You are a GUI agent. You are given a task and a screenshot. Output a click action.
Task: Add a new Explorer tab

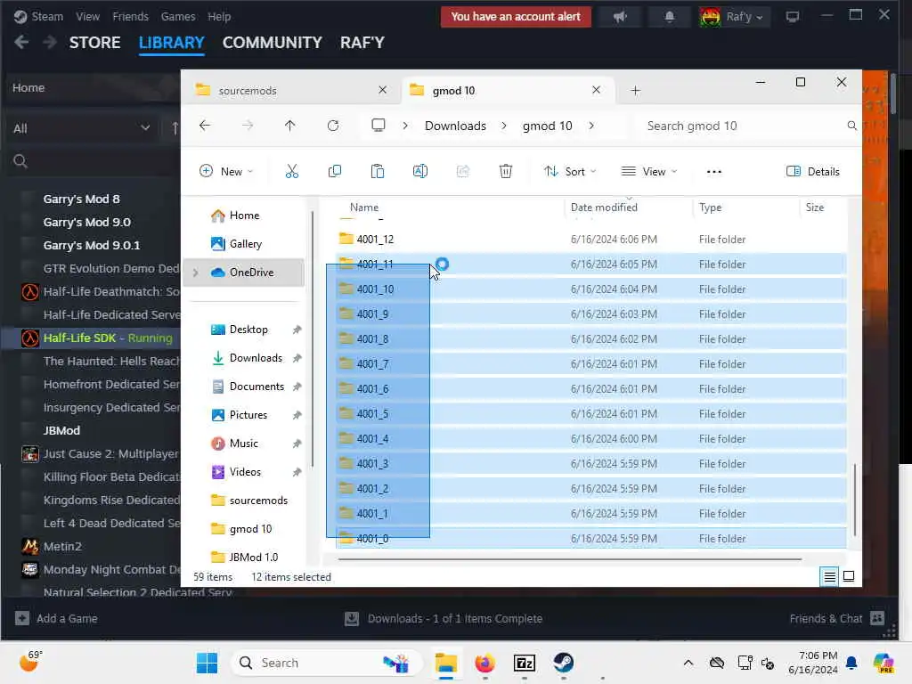(x=635, y=91)
